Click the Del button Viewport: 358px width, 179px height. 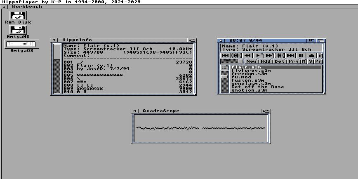pos(280,61)
